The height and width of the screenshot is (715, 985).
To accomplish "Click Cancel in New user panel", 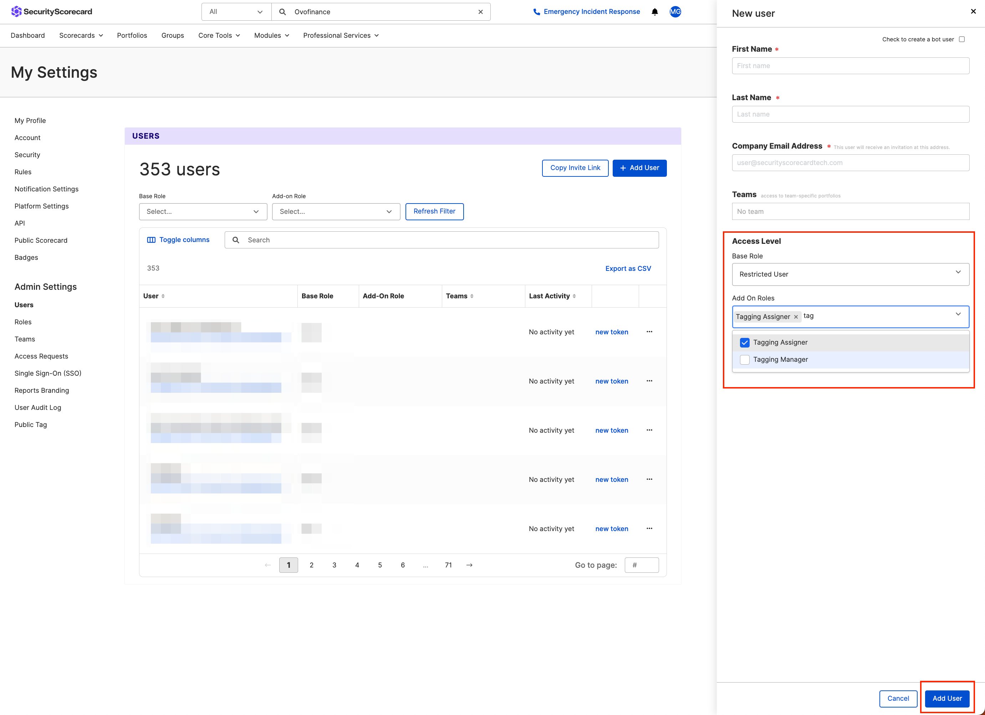I will pyautogui.click(x=898, y=698).
